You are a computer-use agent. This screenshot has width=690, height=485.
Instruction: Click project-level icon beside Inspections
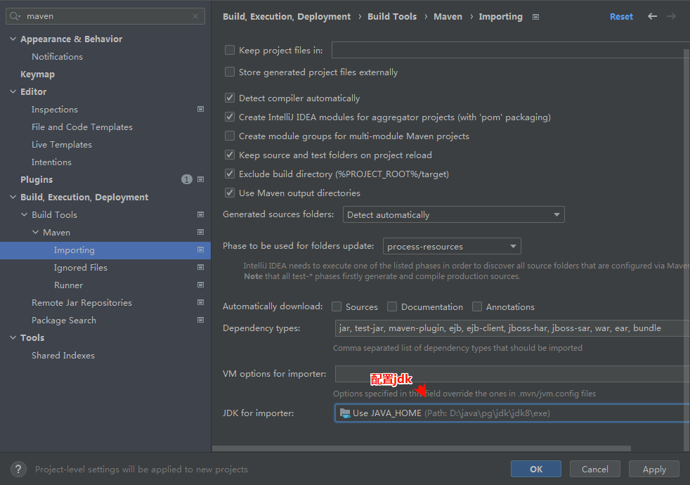pos(201,109)
